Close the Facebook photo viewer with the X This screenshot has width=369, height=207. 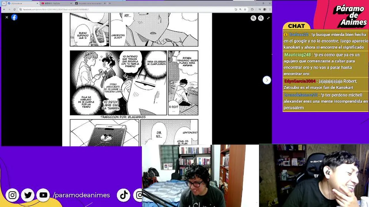[x=7, y=17]
